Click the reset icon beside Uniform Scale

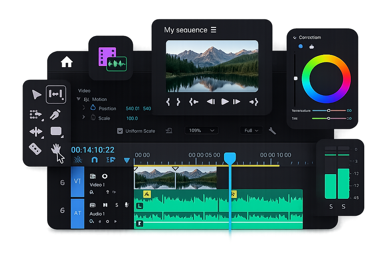click(x=169, y=130)
